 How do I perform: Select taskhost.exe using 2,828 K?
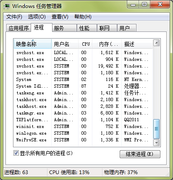pyautogui.click(x=83, y=106)
